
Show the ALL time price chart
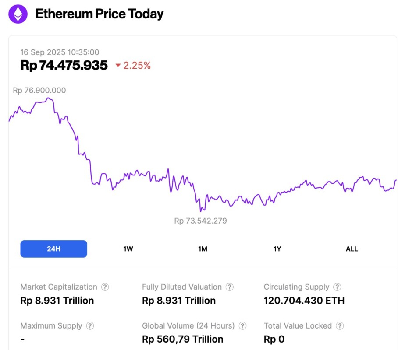(352, 249)
